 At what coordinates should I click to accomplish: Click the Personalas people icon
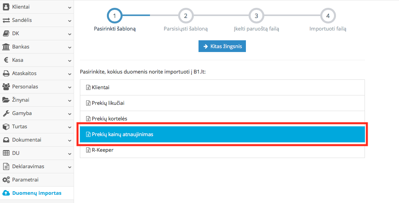tap(6, 87)
